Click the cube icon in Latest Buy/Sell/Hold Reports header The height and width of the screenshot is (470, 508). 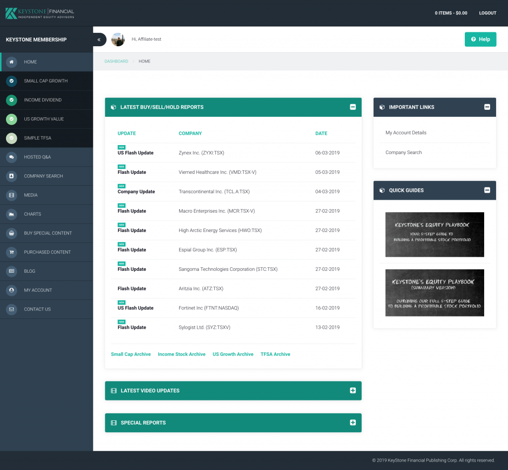coord(114,107)
